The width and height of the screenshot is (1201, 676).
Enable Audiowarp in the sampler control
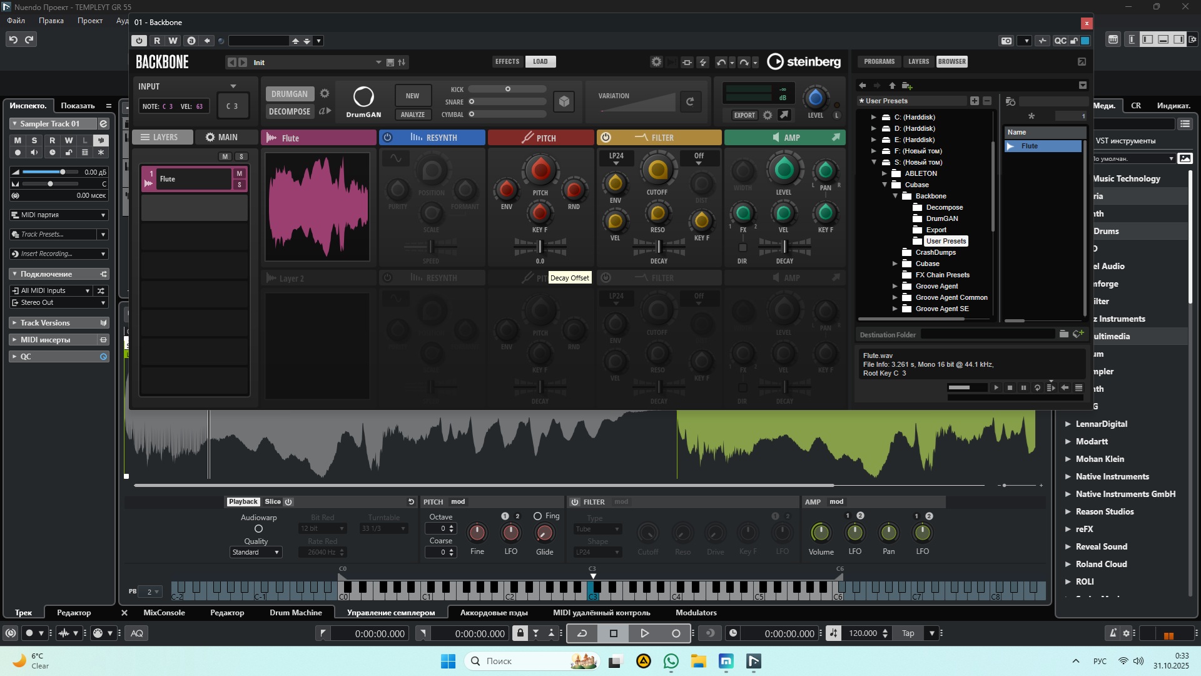258,529
